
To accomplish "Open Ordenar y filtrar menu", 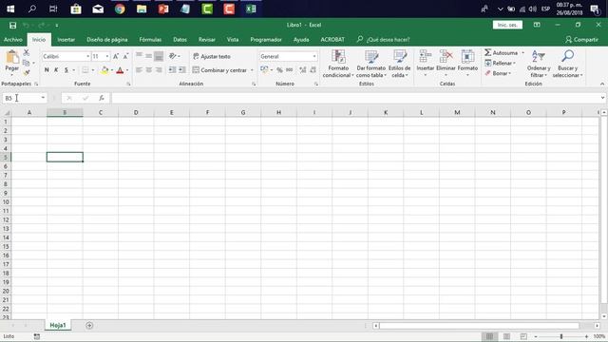I will 539,64.
